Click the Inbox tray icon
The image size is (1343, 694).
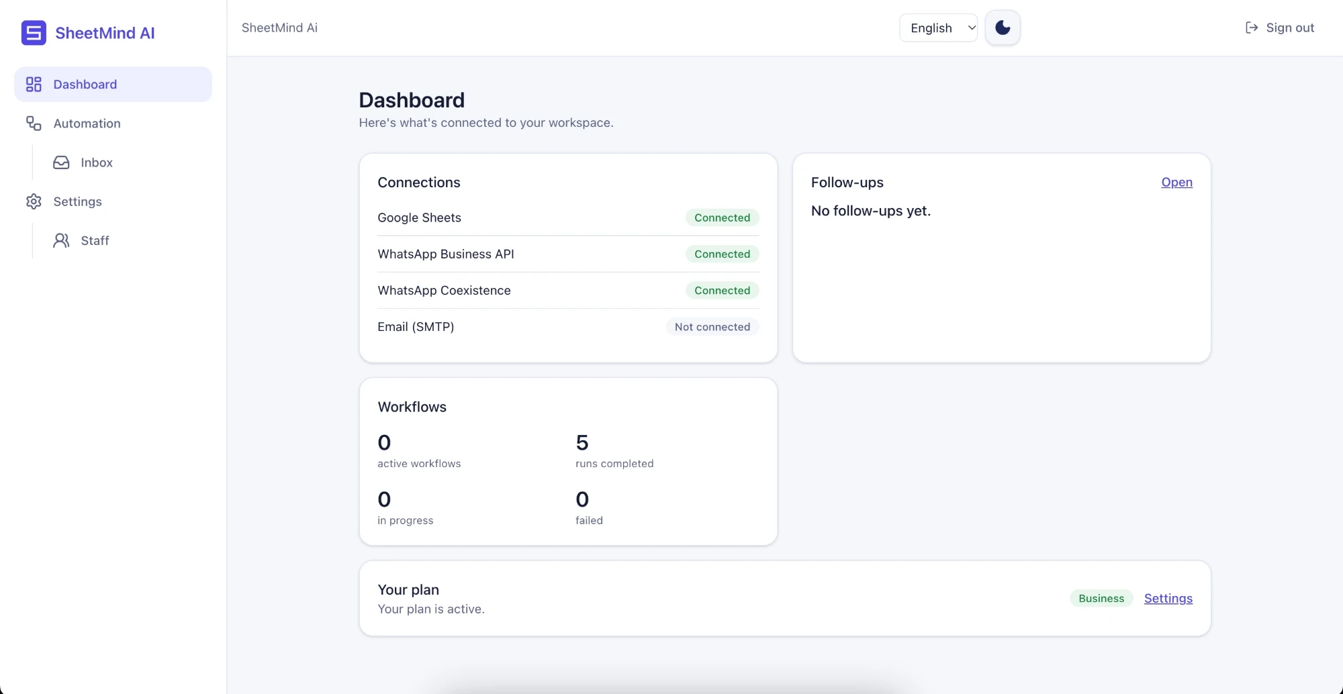pyautogui.click(x=61, y=162)
